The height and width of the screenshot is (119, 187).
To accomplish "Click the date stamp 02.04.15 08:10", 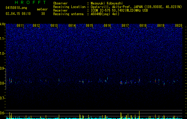I will [x=18, y=14].
